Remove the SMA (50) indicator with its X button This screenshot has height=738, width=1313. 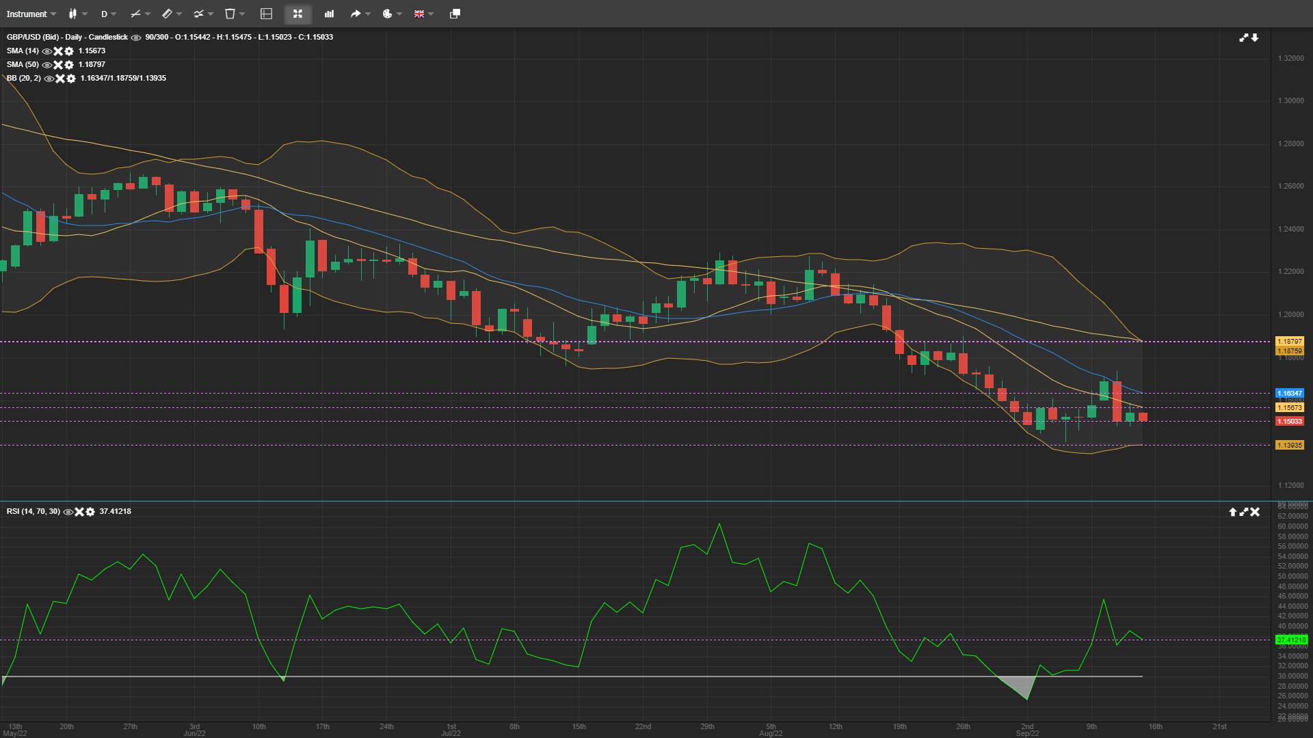[58, 64]
